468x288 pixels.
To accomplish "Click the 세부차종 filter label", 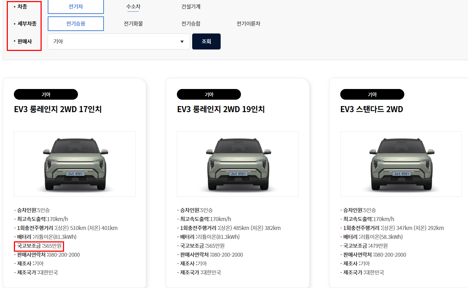I will [x=27, y=24].
